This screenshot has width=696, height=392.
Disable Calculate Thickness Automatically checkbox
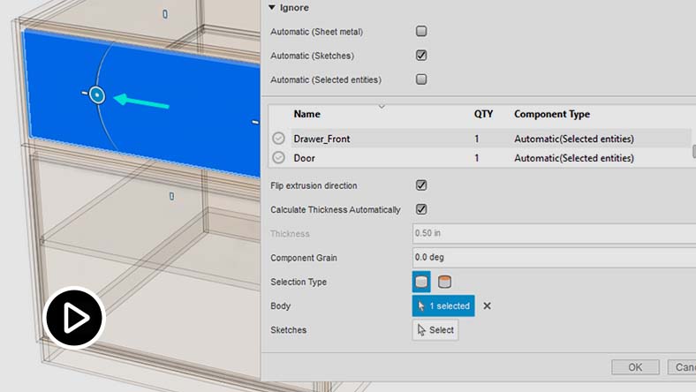click(421, 210)
